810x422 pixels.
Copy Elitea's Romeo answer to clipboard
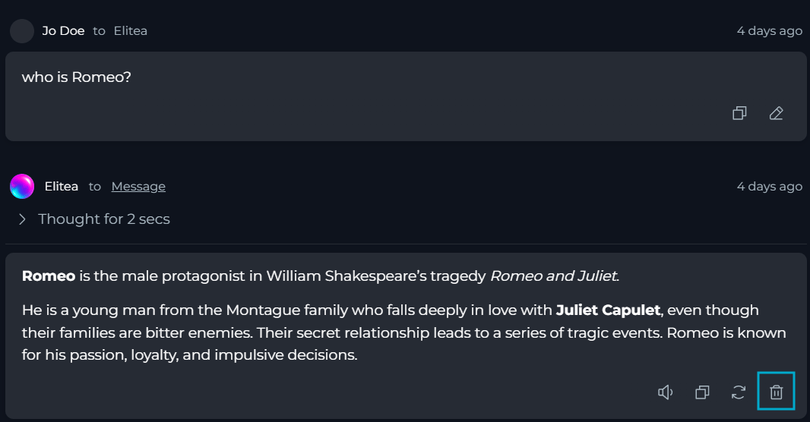click(702, 392)
